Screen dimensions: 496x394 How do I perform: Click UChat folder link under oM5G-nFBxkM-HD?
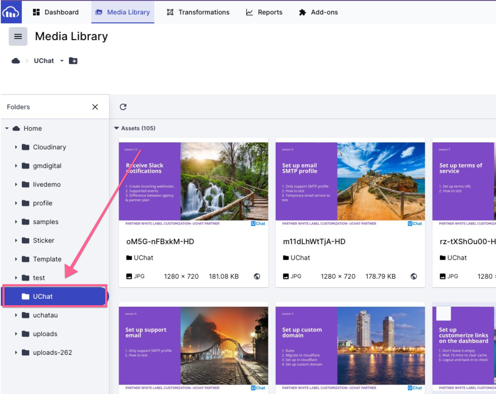tap(140, 258)
